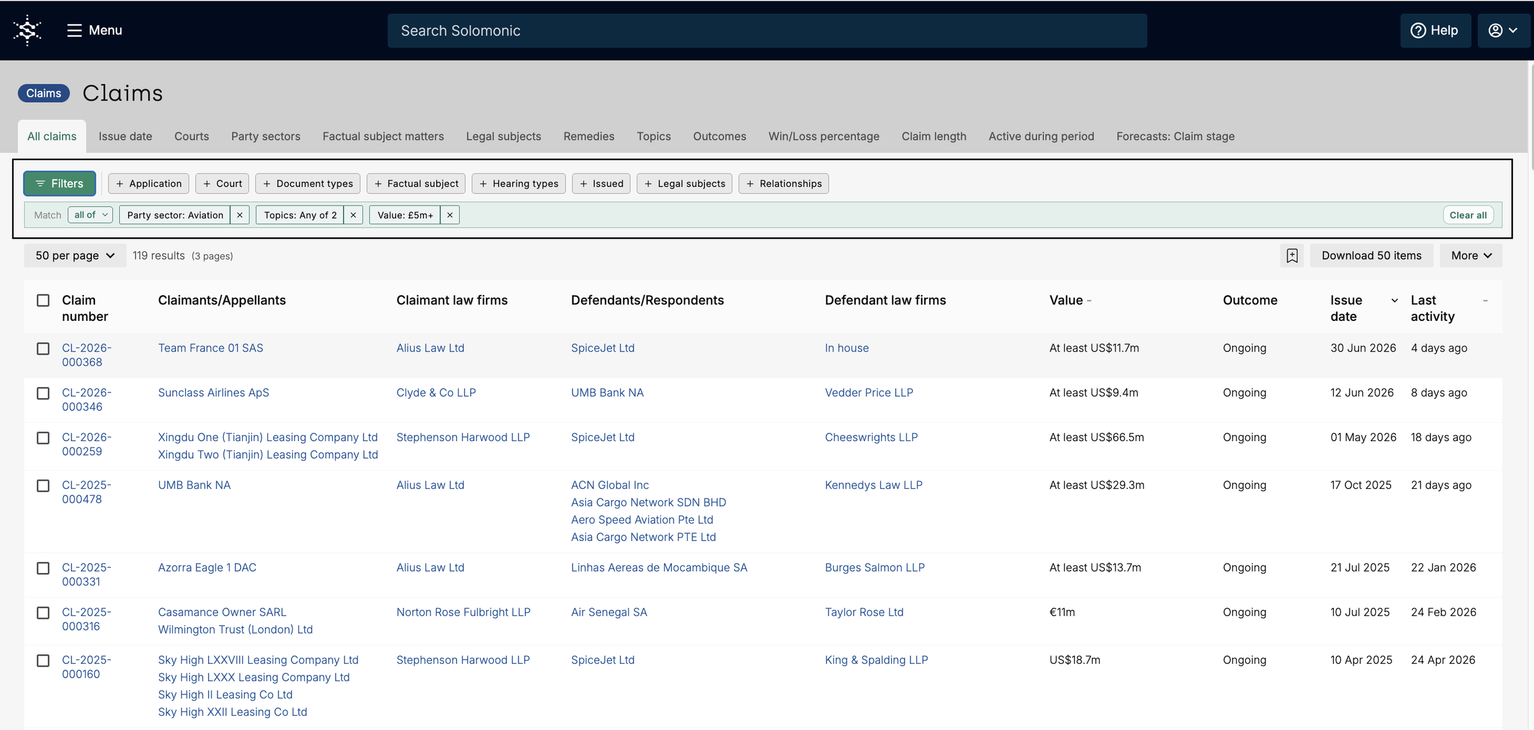
Task: Open the Match 'all of' dropdown
Action: click(90, 215)
